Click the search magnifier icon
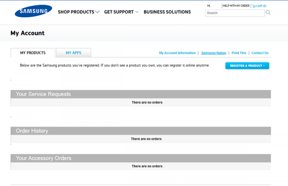This screenshot has height=186, width=288. [x=268, y=12]
